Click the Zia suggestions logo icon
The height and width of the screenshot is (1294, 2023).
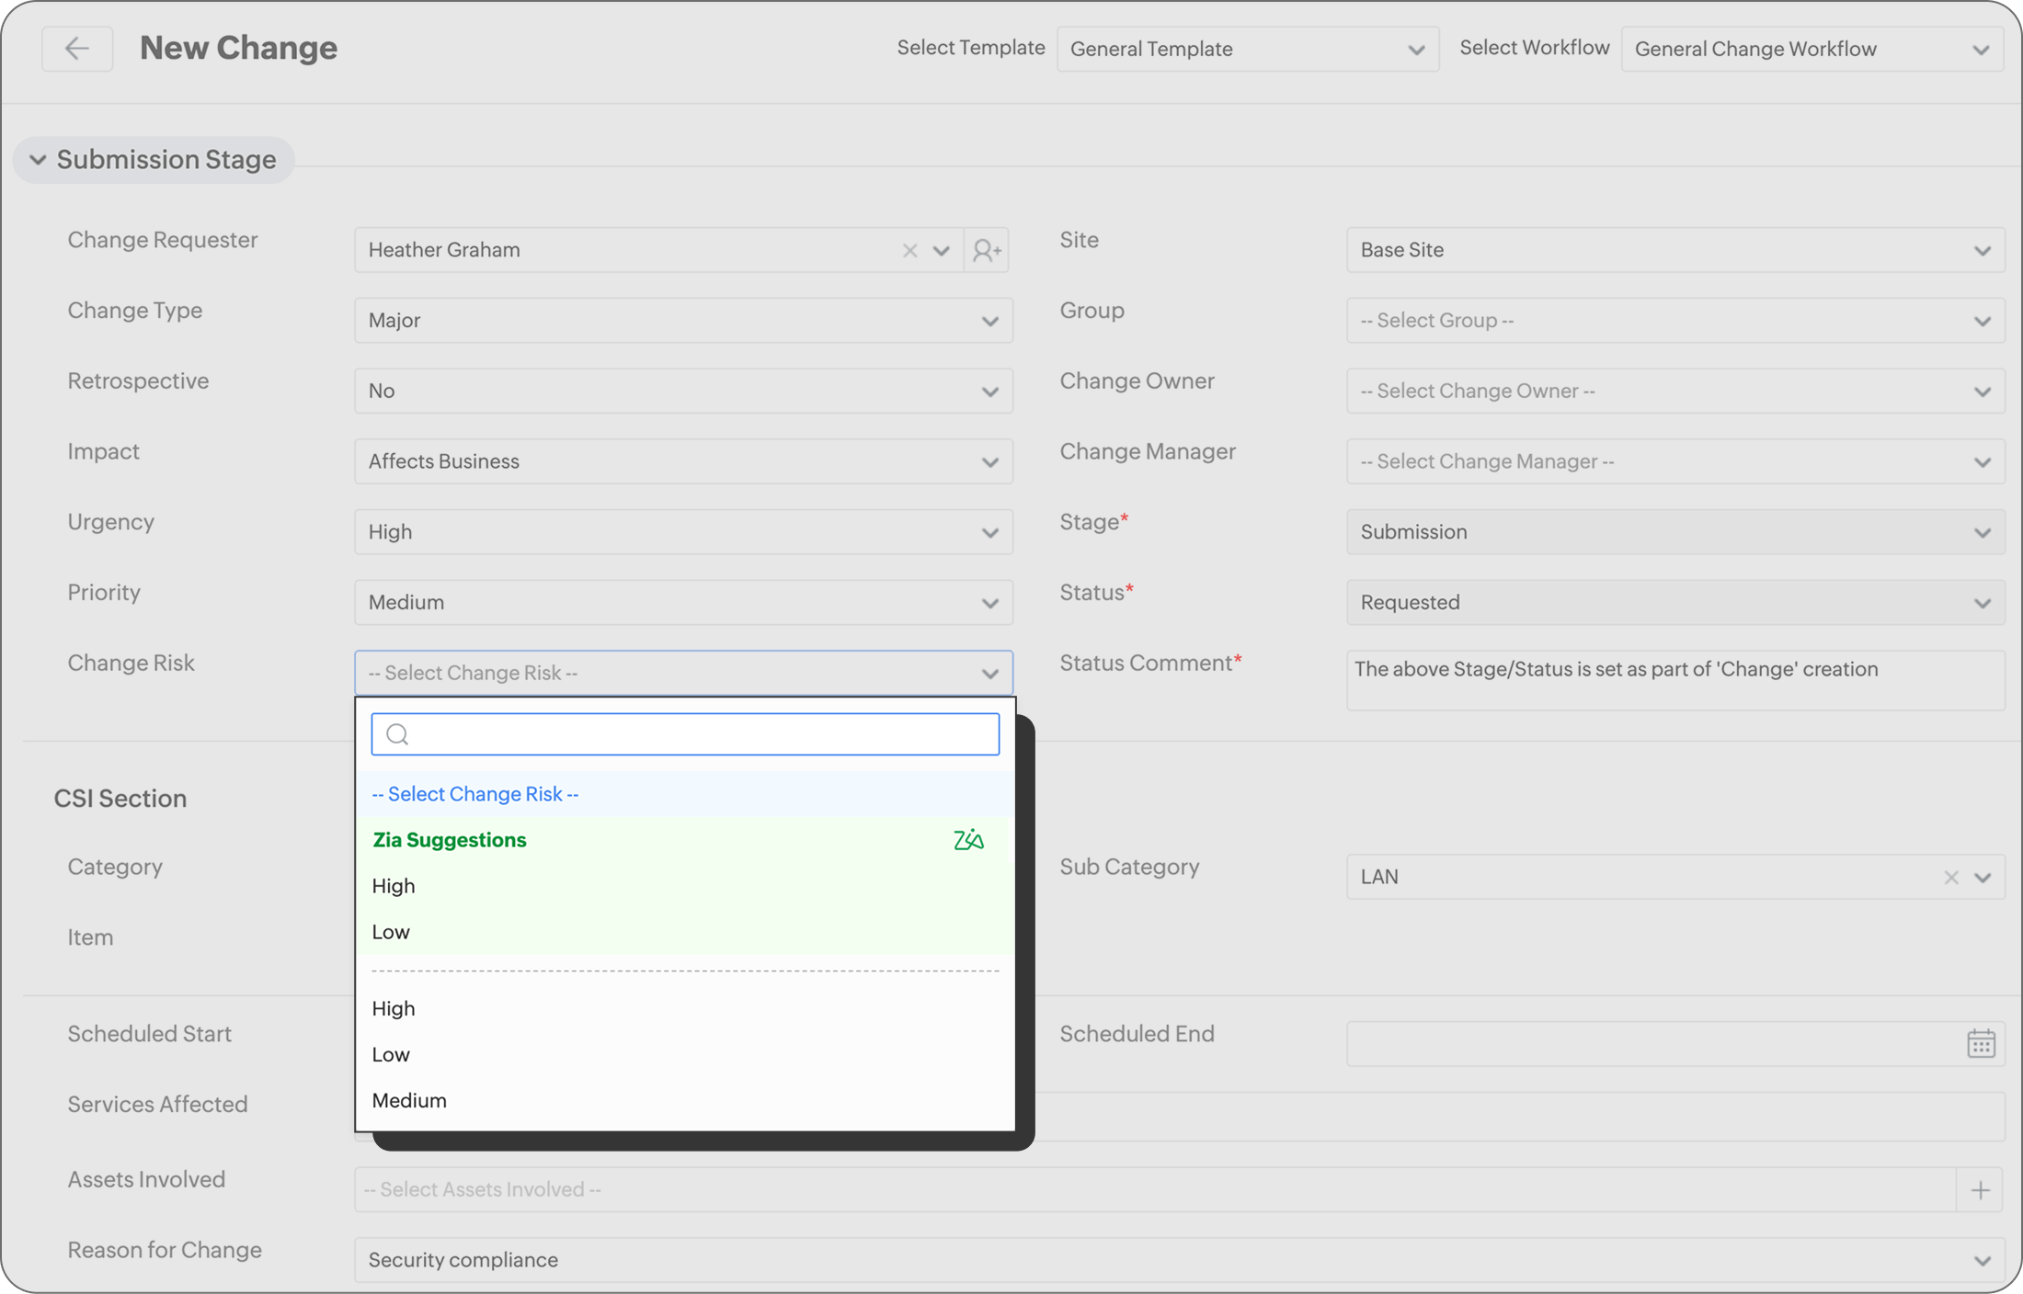(x=968, y=840)
